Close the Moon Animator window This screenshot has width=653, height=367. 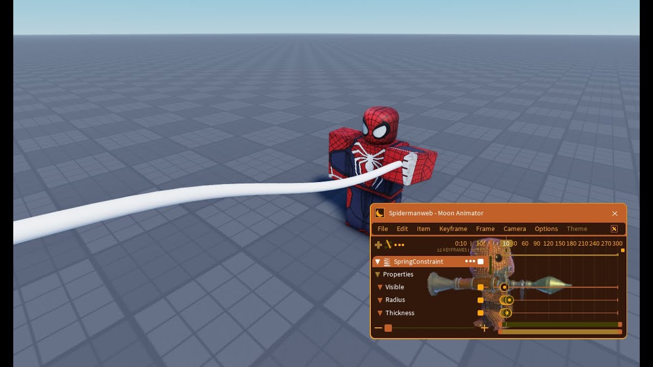pyautogui.click(x=615, y=214)
